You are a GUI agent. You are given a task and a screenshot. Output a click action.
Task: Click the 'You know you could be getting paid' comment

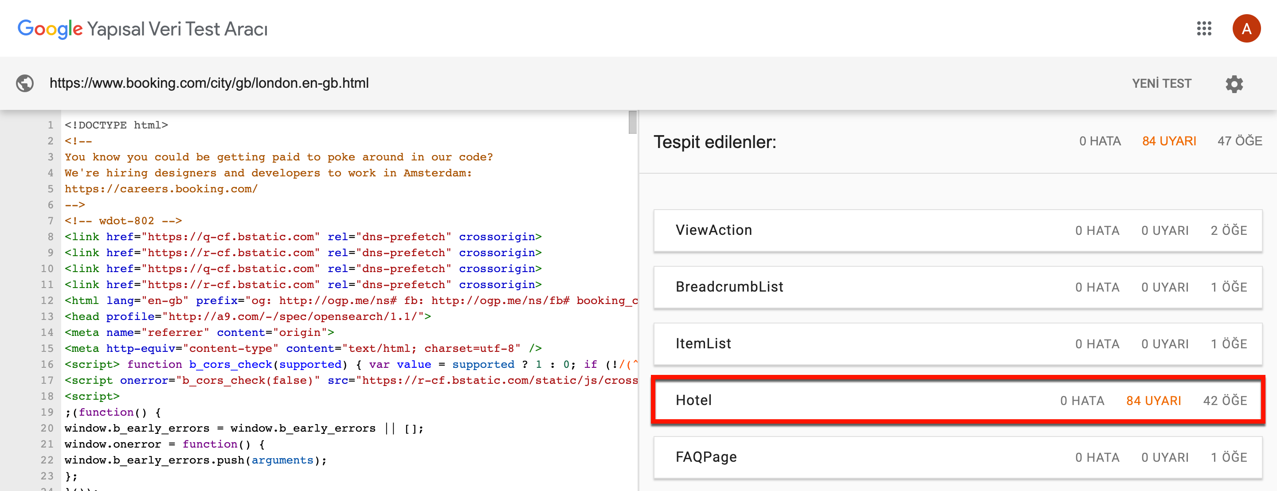278,157
